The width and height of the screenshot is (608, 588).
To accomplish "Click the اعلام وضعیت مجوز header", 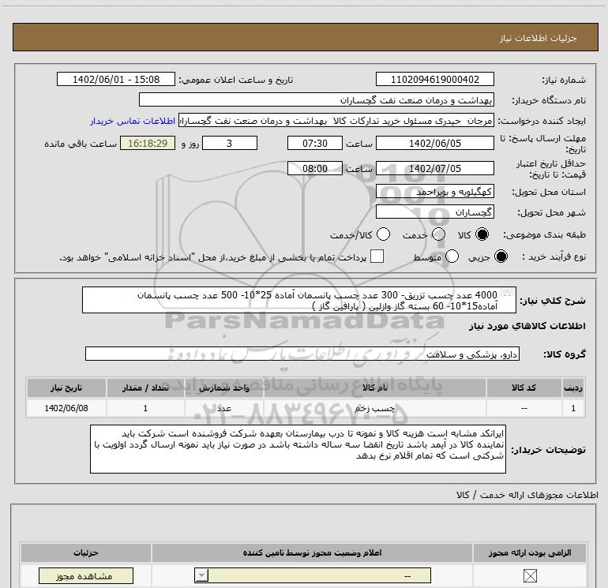I will (x=312, y=552).
